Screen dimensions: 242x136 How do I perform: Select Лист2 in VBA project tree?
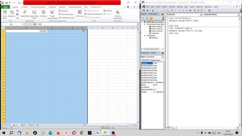(x=157, y=29)
